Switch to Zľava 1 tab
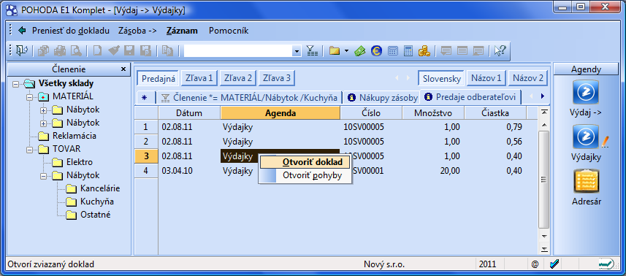The image size is (626, 276). pyautogui.click(x=199, y=78)
